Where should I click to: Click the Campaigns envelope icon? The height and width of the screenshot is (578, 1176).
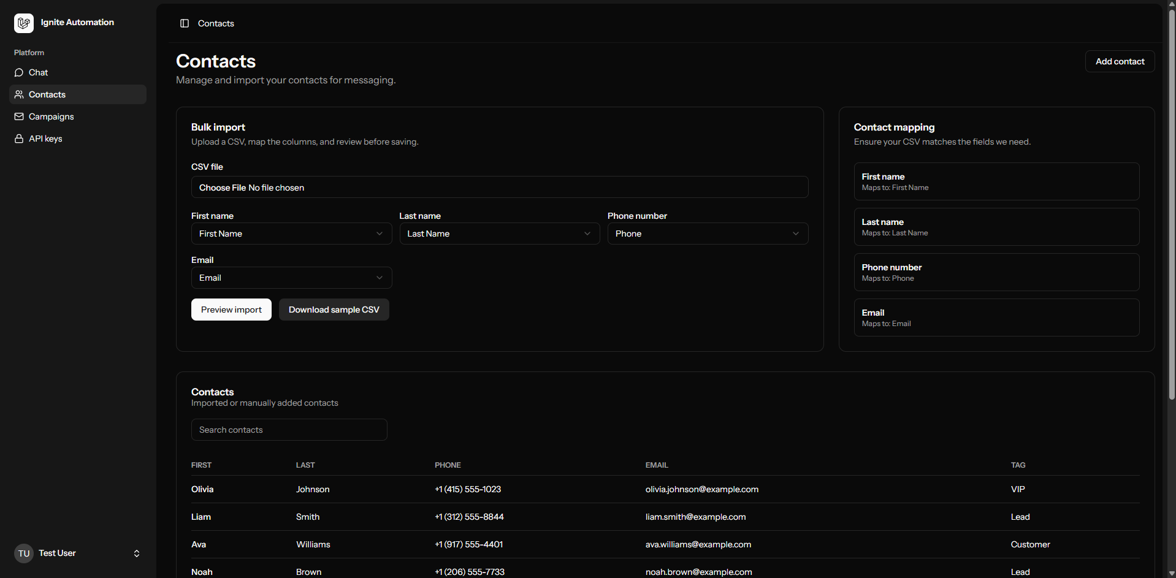coord(19,116)
